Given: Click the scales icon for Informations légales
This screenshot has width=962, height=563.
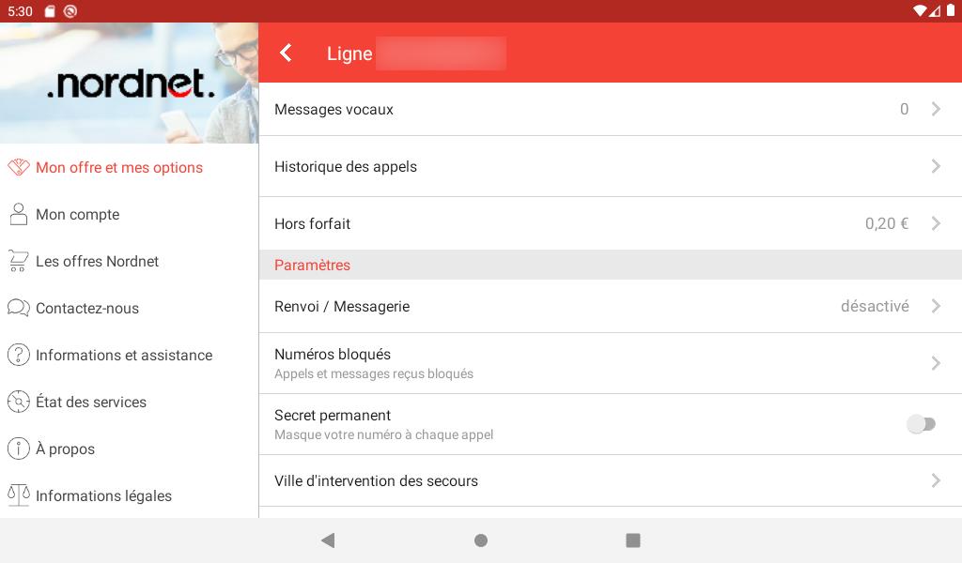Looking at the screenshot, I should (19, 495).
